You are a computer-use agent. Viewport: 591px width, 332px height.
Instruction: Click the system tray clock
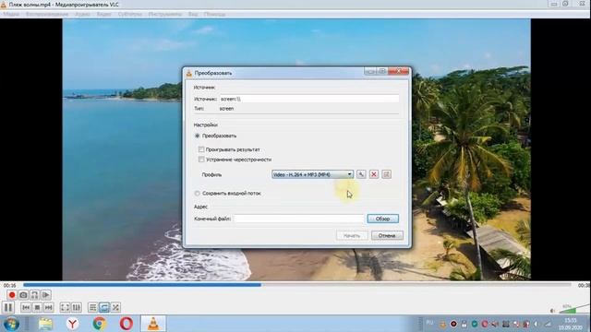pos(571,324)
